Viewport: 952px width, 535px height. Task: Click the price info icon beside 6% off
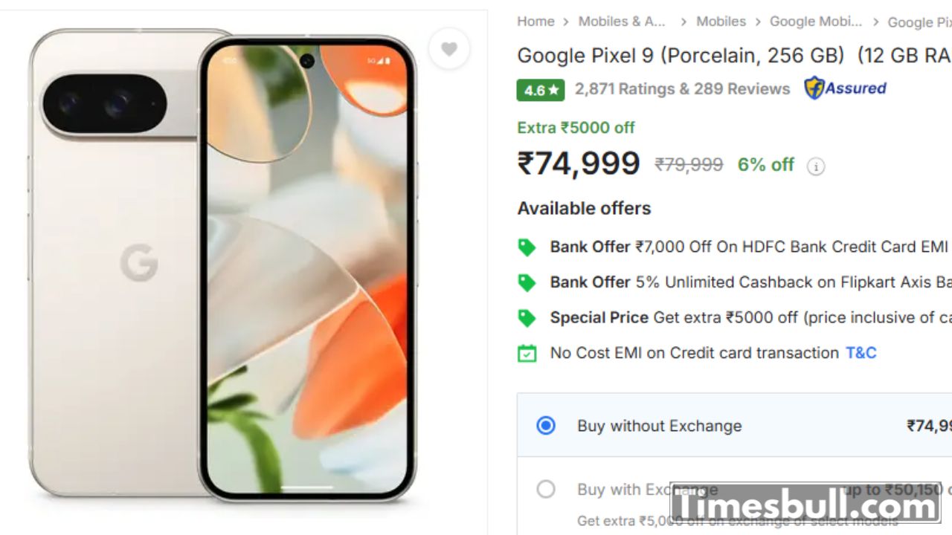click(816, 166)
